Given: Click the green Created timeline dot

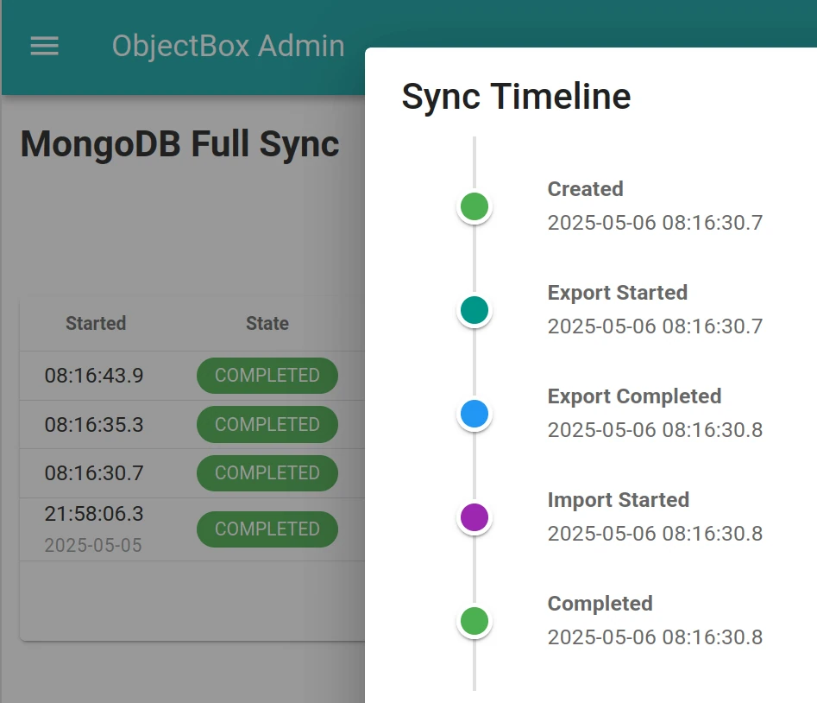Looking at the screenshot, I should (474, 206).
